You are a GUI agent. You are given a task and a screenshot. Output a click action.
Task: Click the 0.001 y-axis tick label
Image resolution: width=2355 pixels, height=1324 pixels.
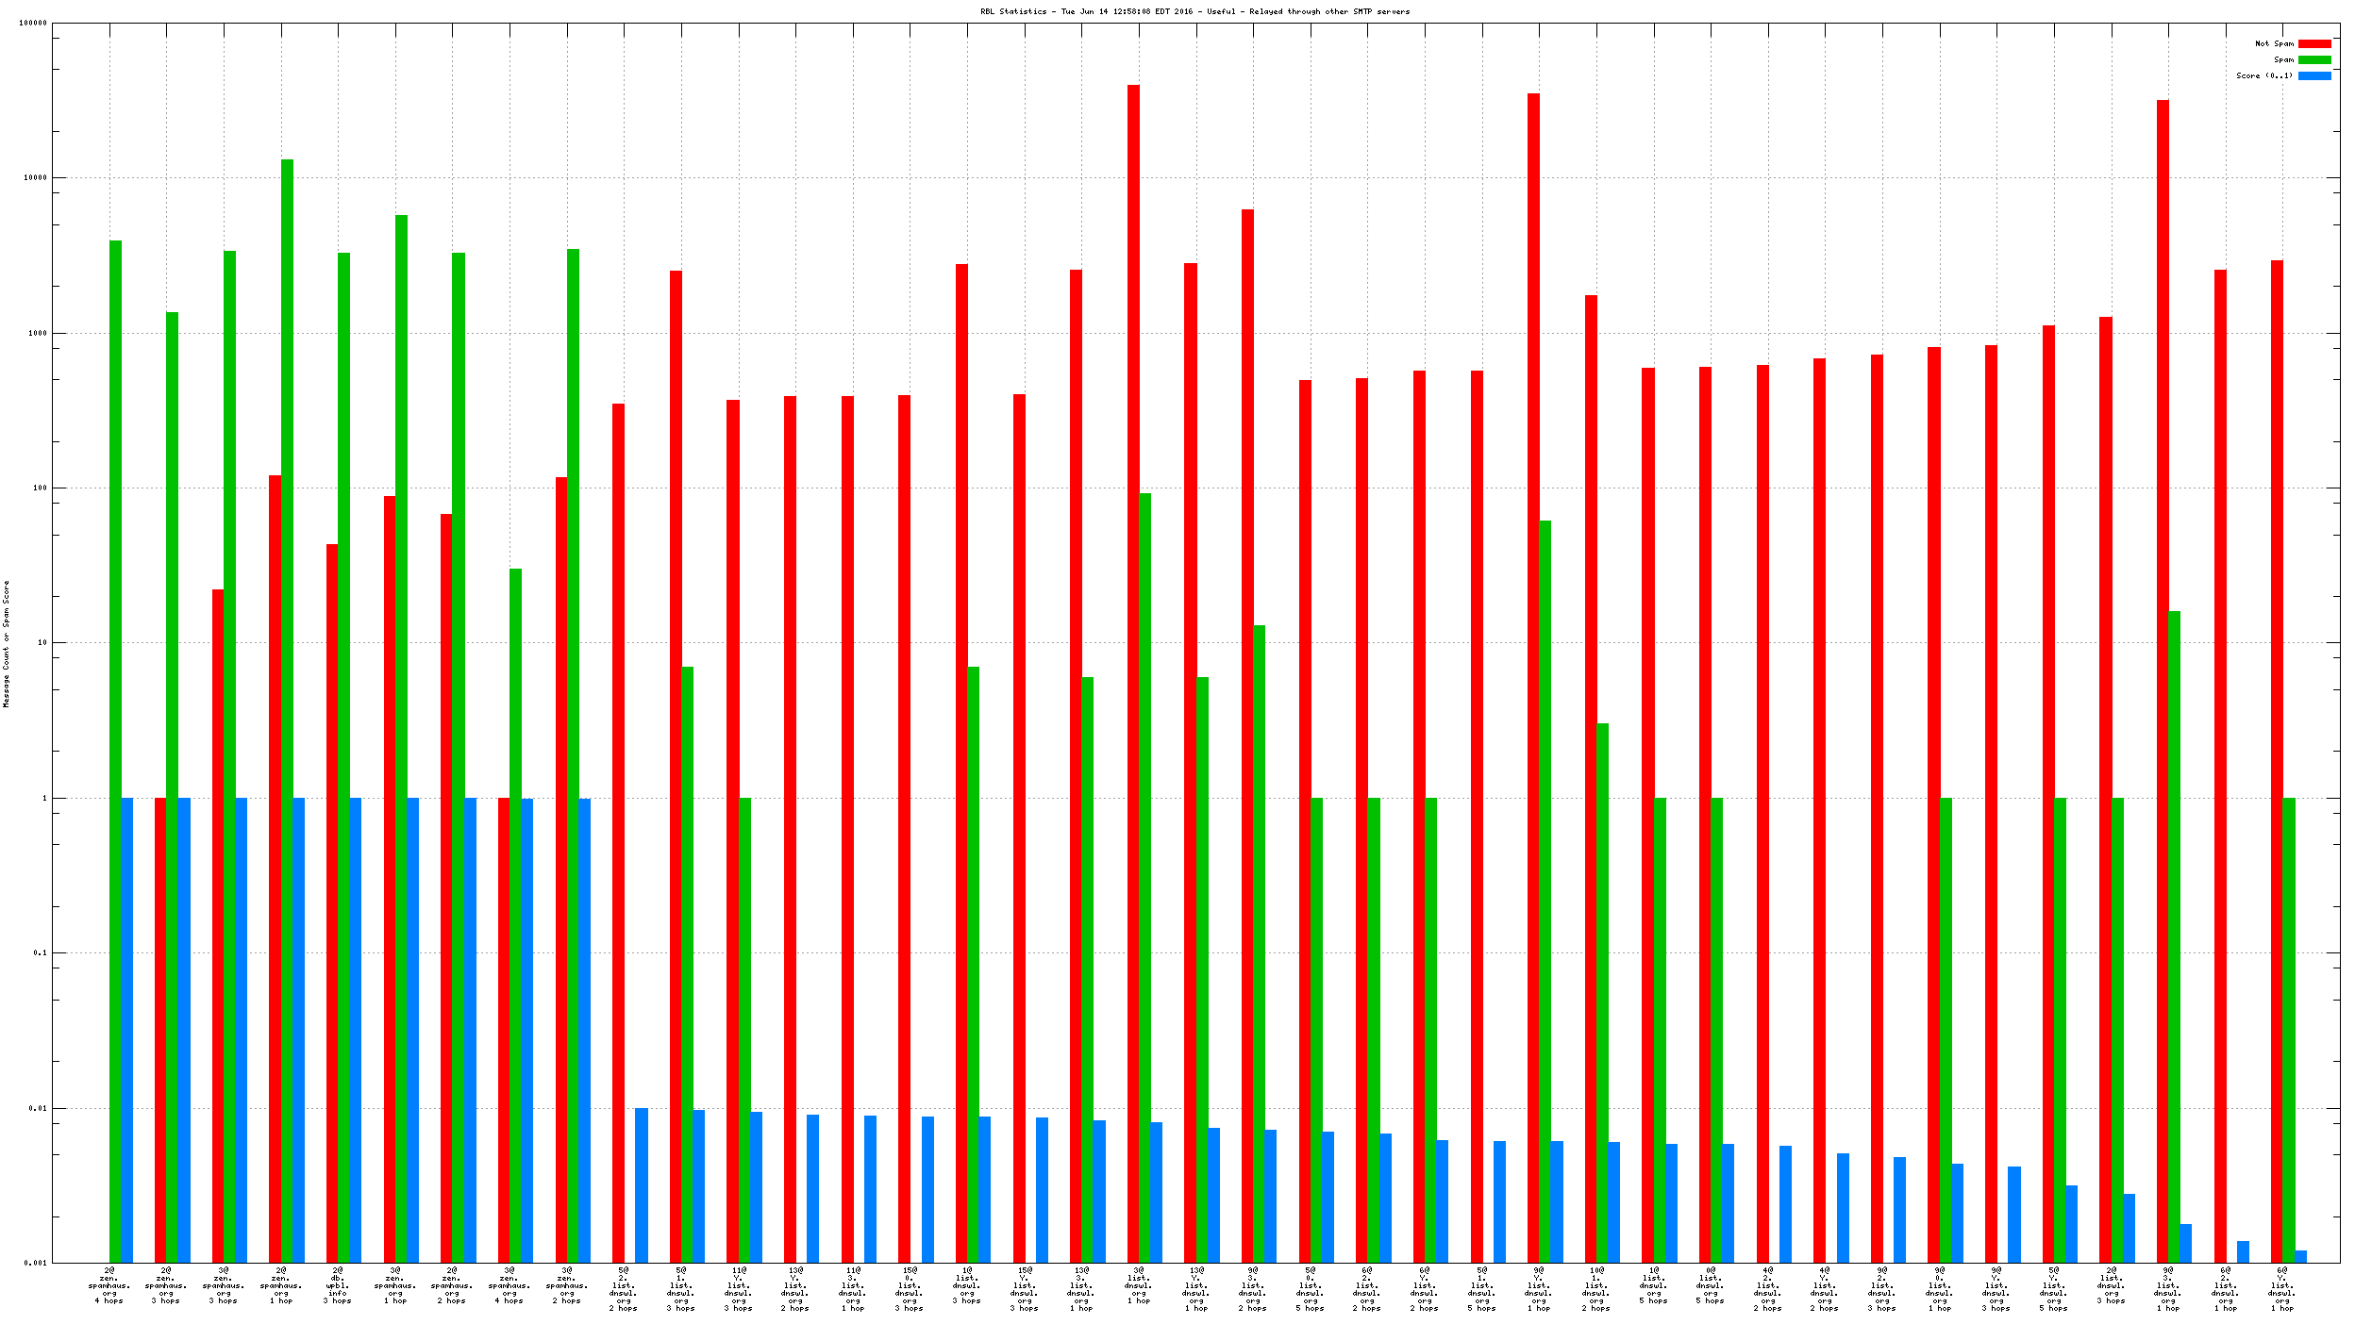[35, 1263]
